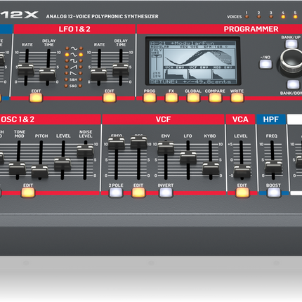Click the WRITE button to save
The width and height of the screenshot is (302, 302).
click(x=237, y=98)
